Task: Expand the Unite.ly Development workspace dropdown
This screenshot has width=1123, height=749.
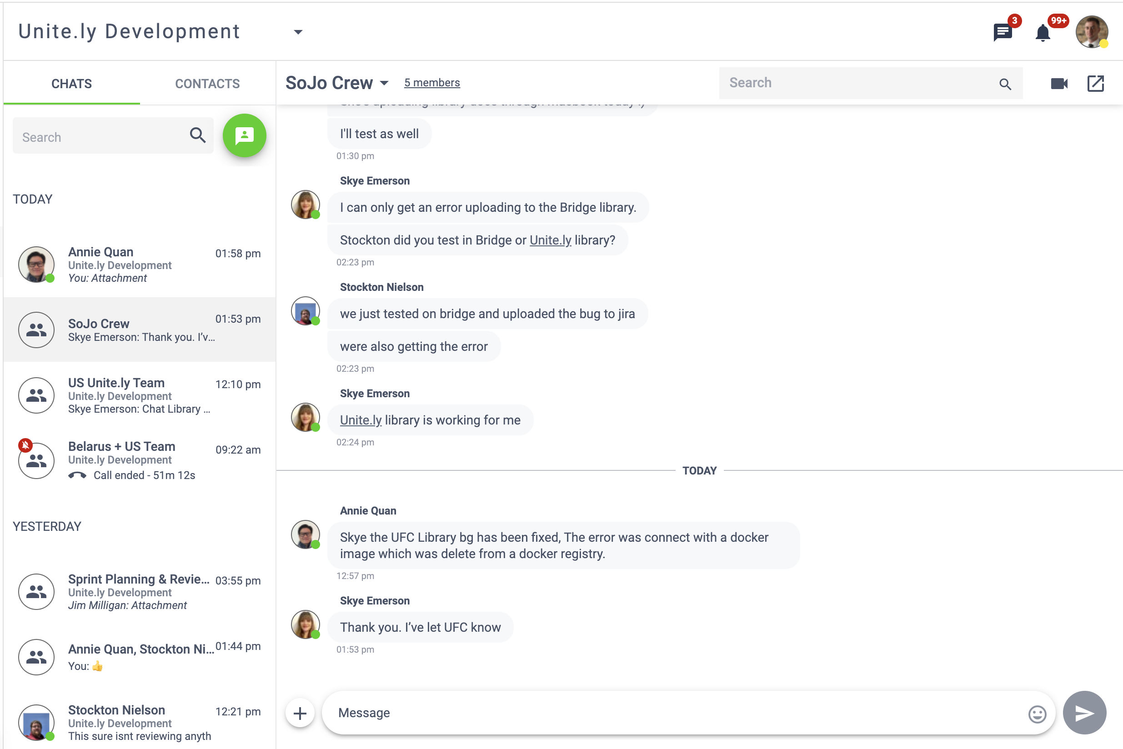Action: tap(298, 32)
